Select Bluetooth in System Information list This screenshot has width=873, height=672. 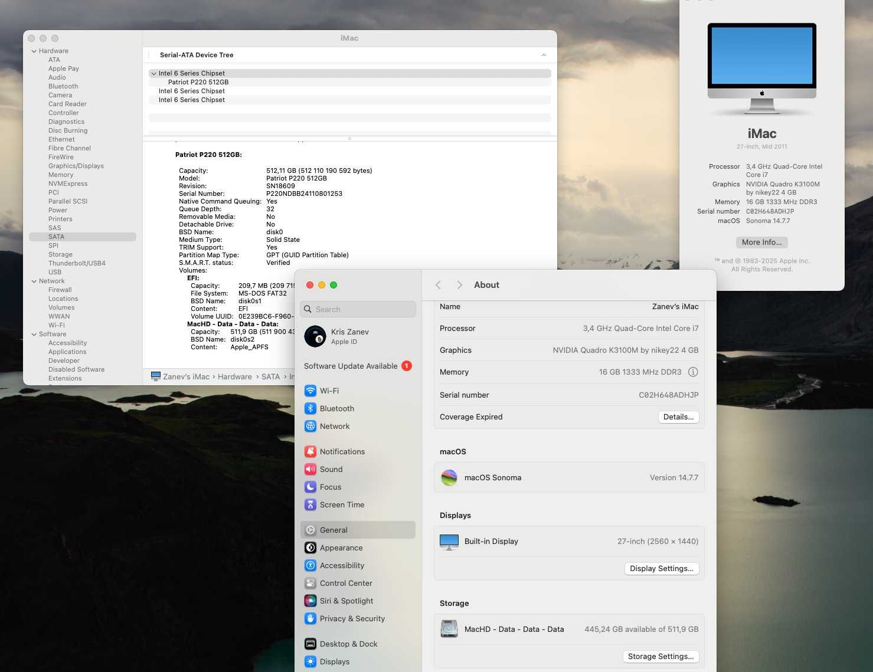click(x=63, y=86)
